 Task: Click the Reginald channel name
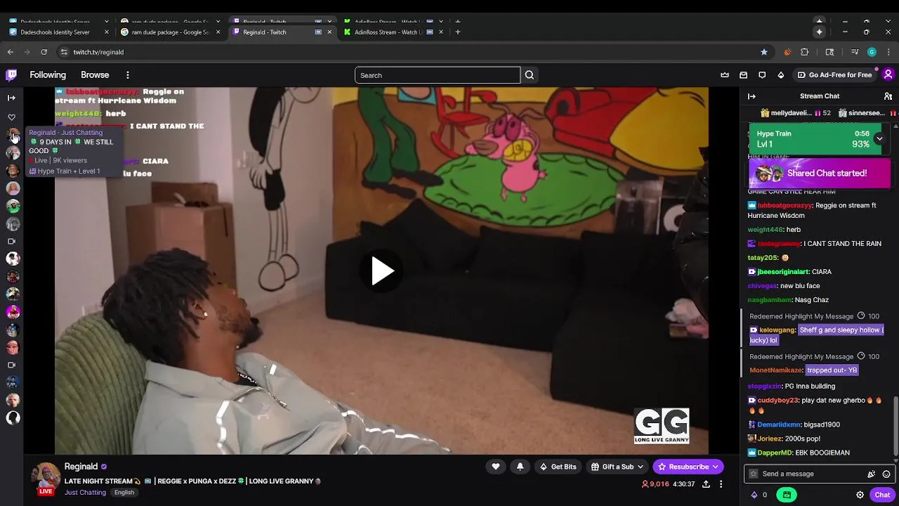click(81, 467)
